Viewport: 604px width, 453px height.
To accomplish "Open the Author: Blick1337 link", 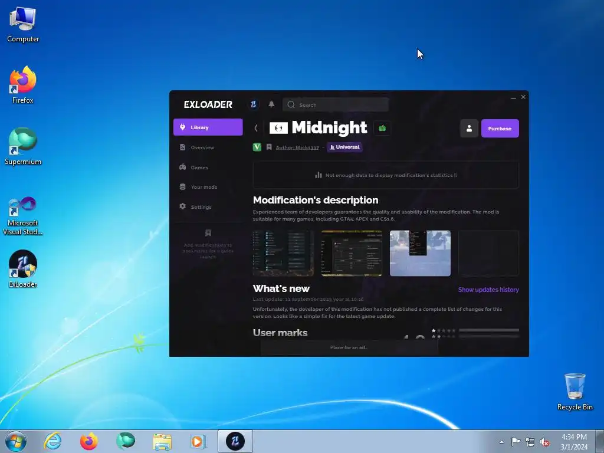I will 297,147.
